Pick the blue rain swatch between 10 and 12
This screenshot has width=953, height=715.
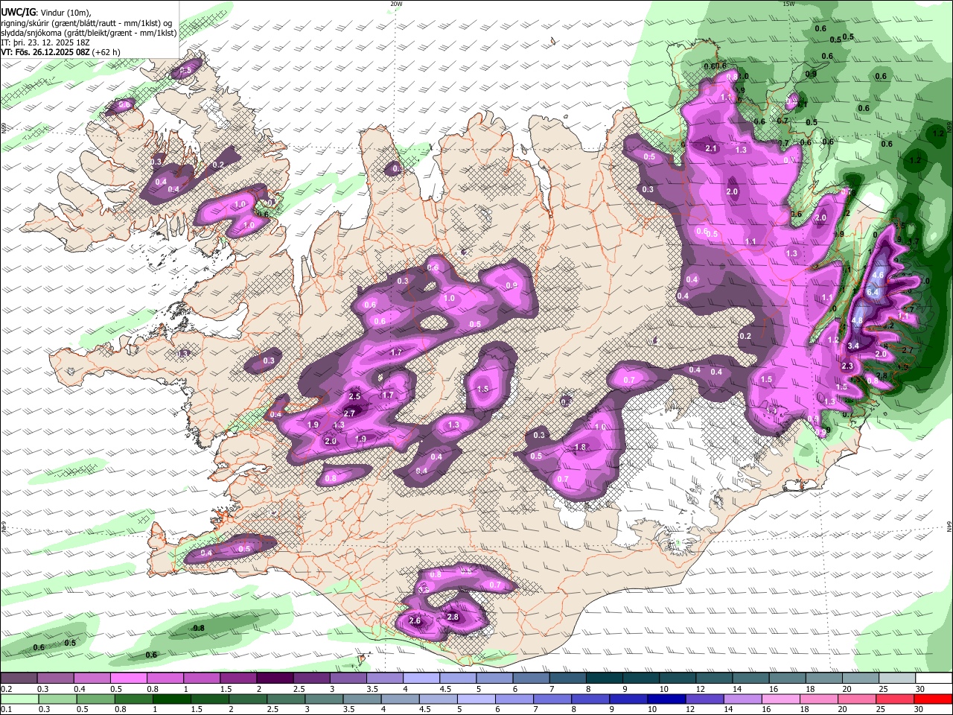[x=667, y=699]
